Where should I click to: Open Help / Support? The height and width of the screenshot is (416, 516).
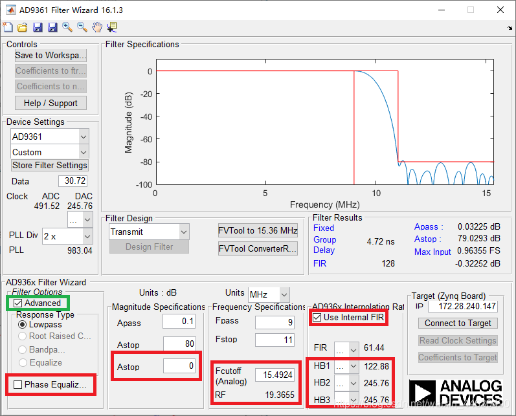(50, 103)
